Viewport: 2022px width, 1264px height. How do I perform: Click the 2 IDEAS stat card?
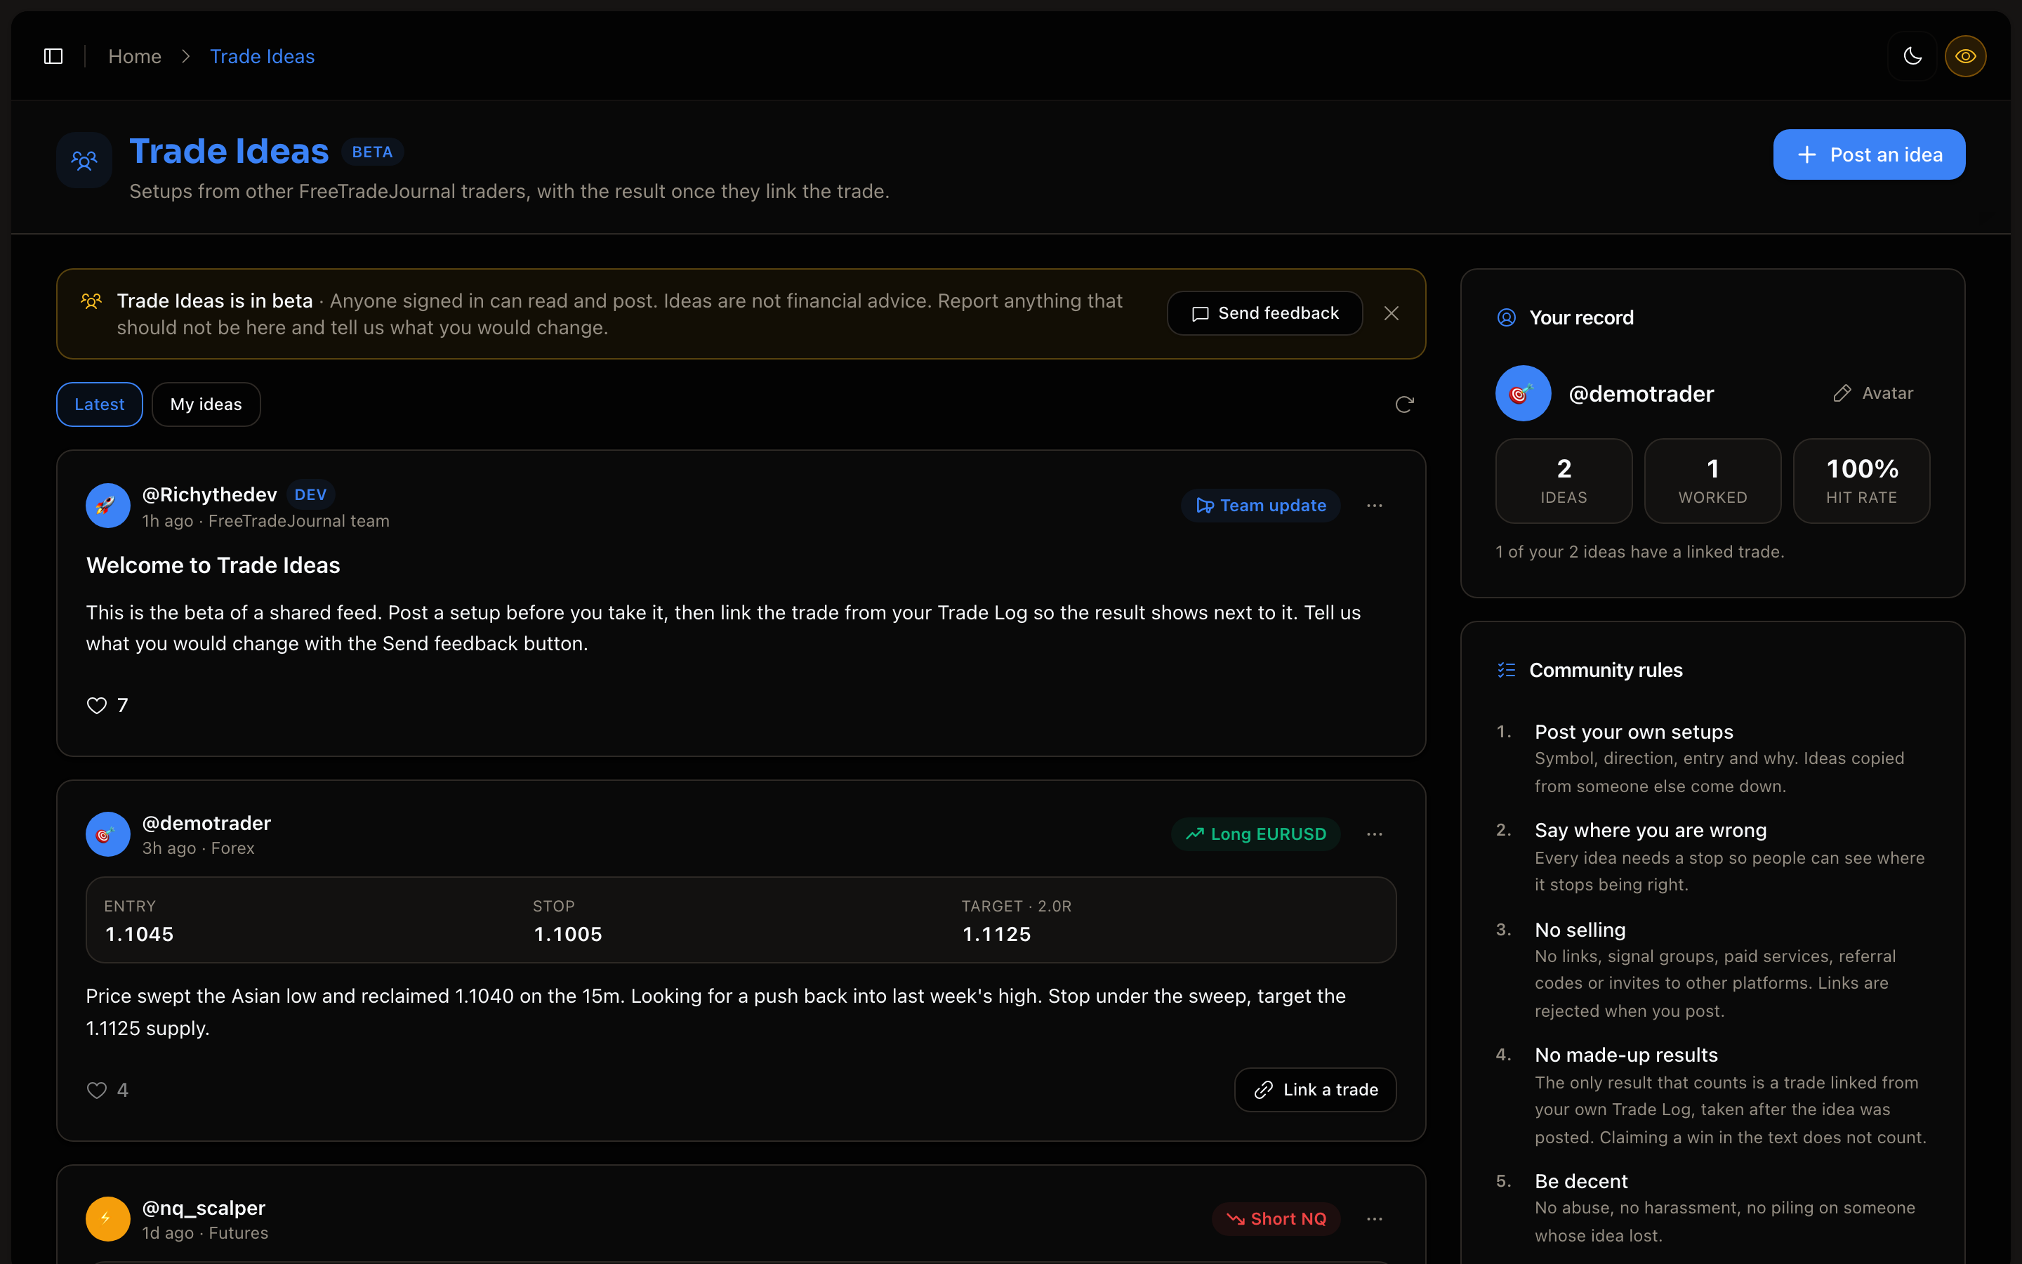pyautogui.click(x=1564, y=482)
